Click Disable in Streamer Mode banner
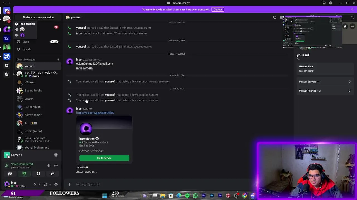357x200 pixels. pos(218,9)
